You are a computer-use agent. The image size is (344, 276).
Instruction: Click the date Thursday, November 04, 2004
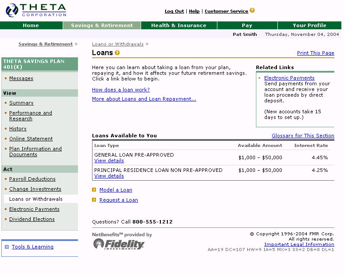(302, 35)
